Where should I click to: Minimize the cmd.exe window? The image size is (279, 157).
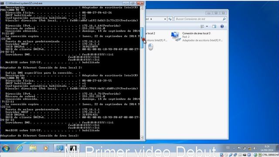126,3
